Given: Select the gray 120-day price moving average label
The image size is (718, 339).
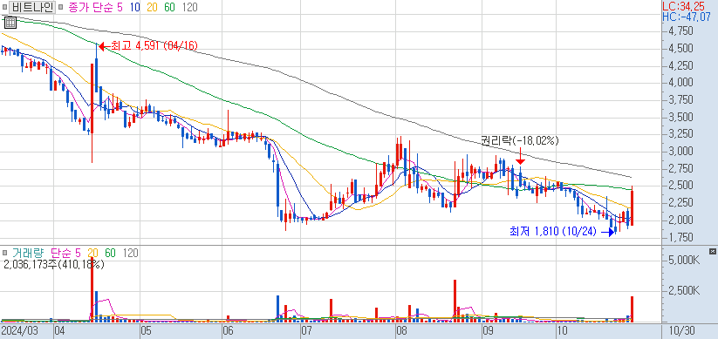Looking at the screenshot, I should pyautogui.click(x=189, y=7).
